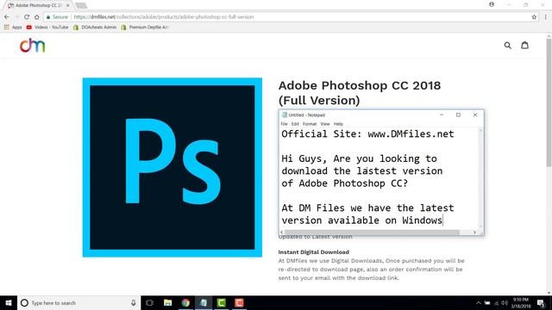Click Notepad horizontal scroll right arrow
Image resolution: width=552 pixels, height=310 pixels.
(x=474, y=232)
